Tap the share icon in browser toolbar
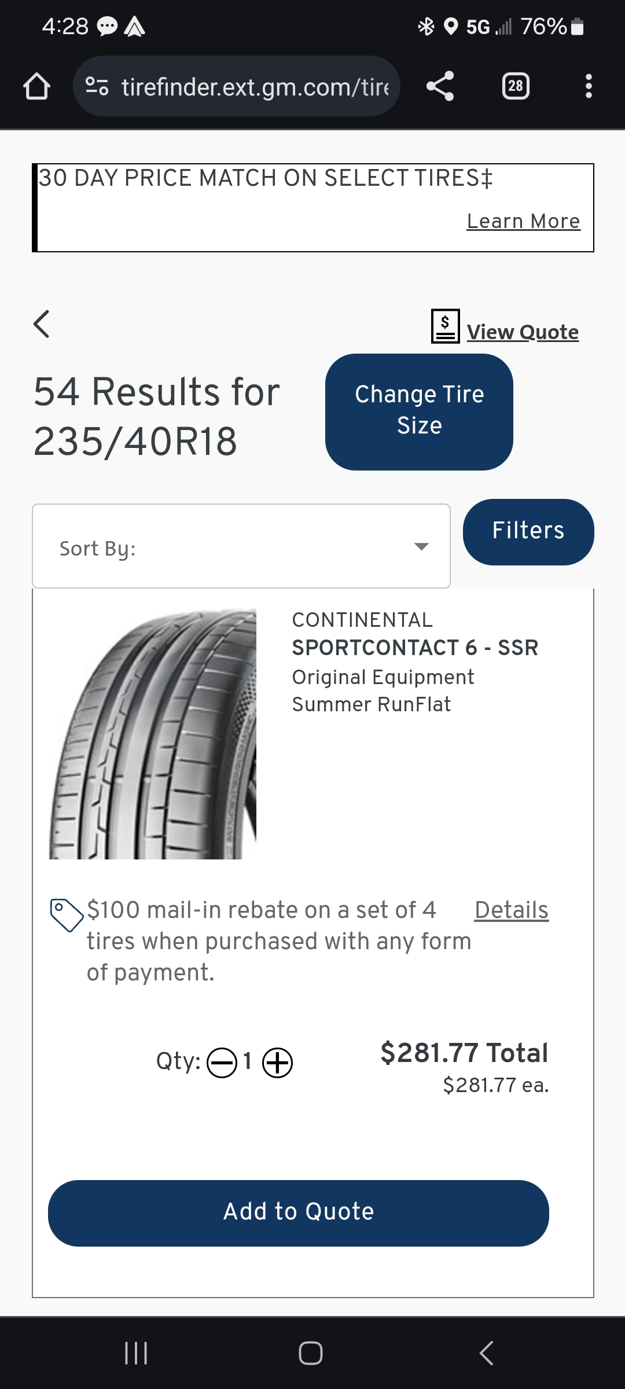 (440, 87)
